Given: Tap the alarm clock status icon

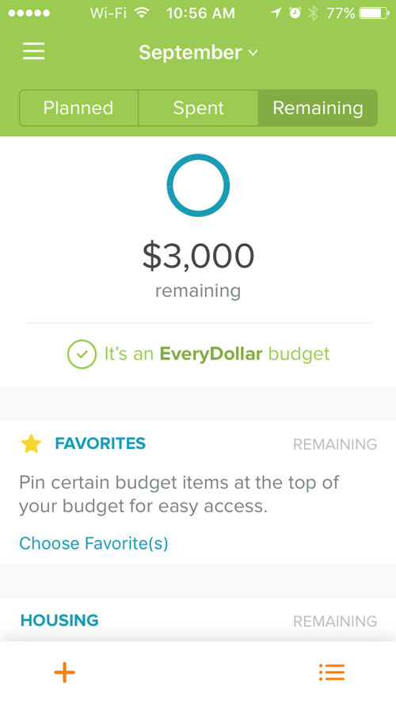Looking at the screenshot, I should [x=295, y=13].
